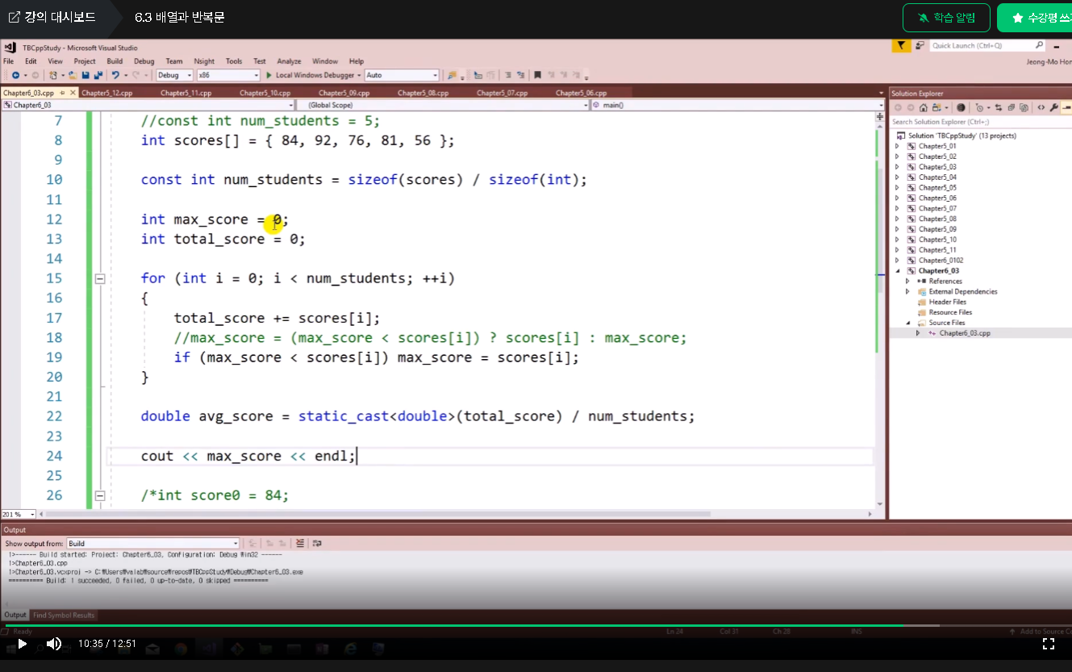Undo the last edit with the Undo icon
The image size is (1072, 672).
tap(116, 75)
